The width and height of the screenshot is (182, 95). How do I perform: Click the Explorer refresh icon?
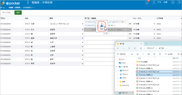coord(135,49)
